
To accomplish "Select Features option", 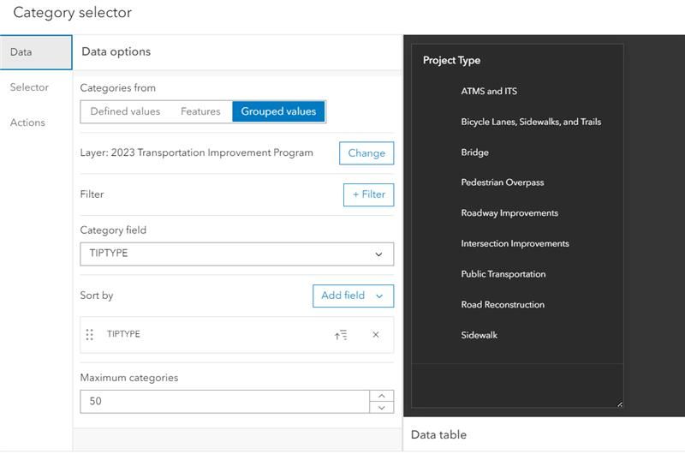I will [200, 111].
